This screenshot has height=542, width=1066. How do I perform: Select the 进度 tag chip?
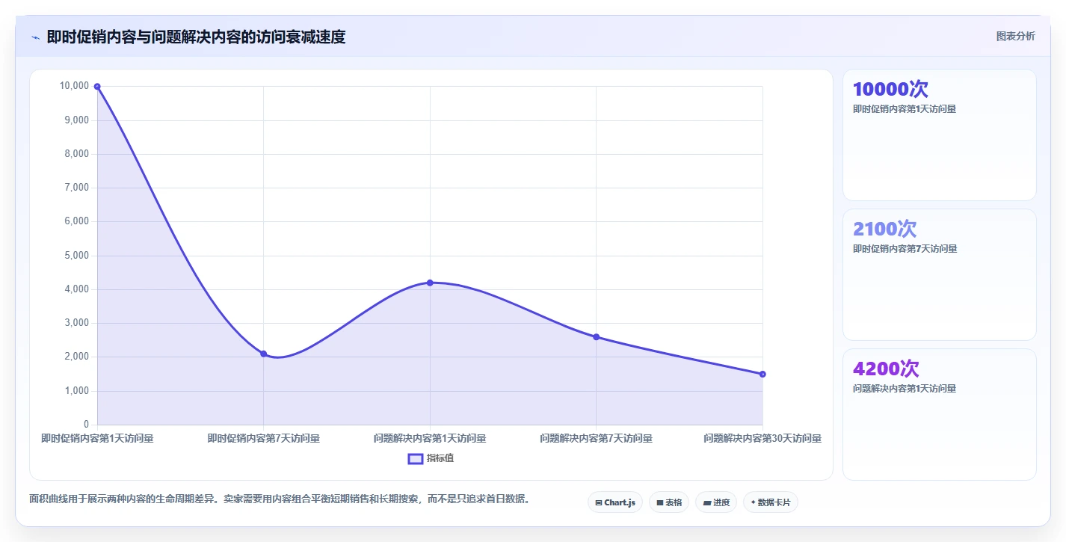coord(716,502)
